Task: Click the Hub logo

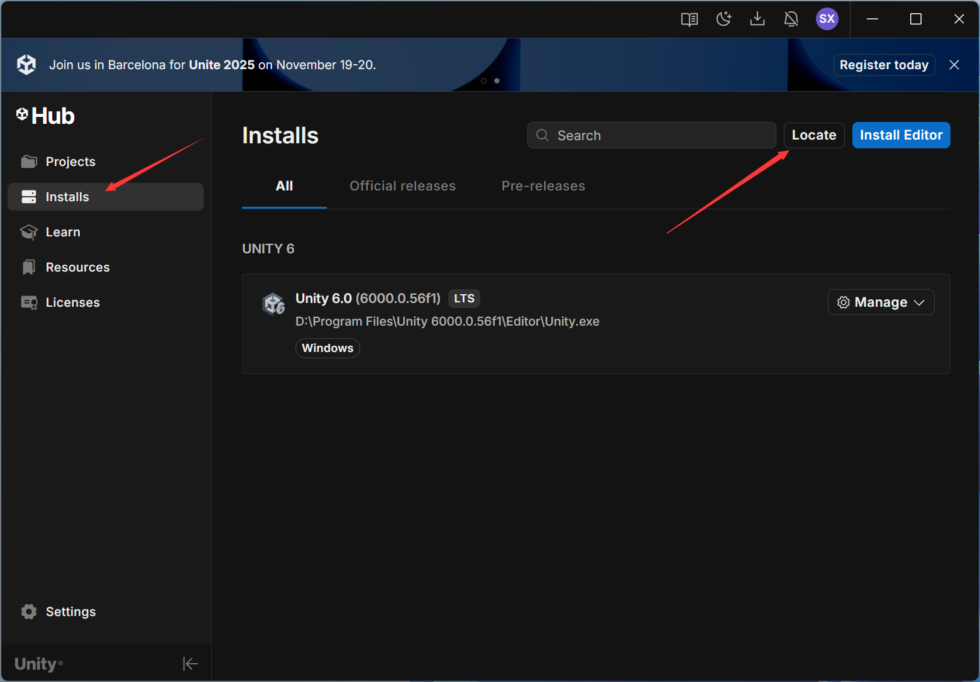Action: (45, 116)
